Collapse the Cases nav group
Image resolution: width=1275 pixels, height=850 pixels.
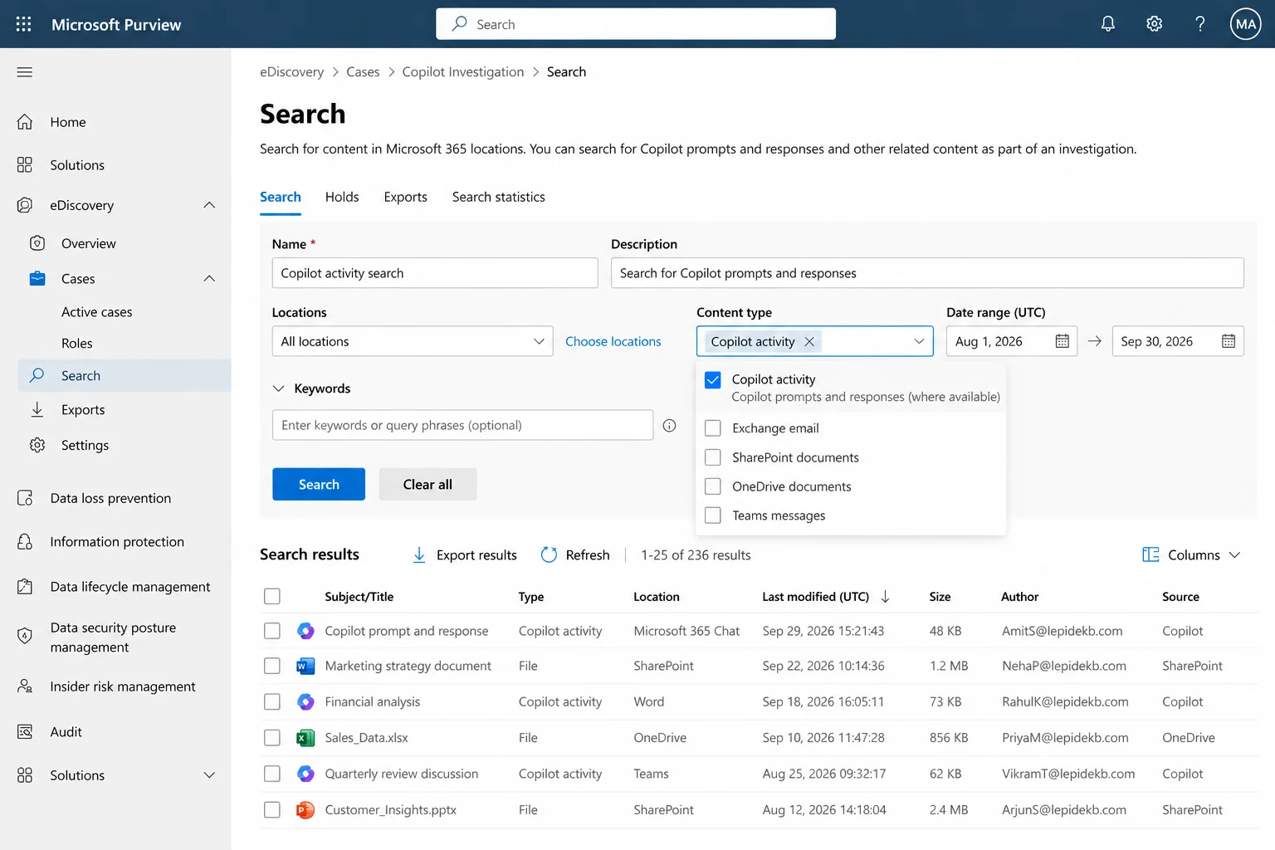[209, 279]
